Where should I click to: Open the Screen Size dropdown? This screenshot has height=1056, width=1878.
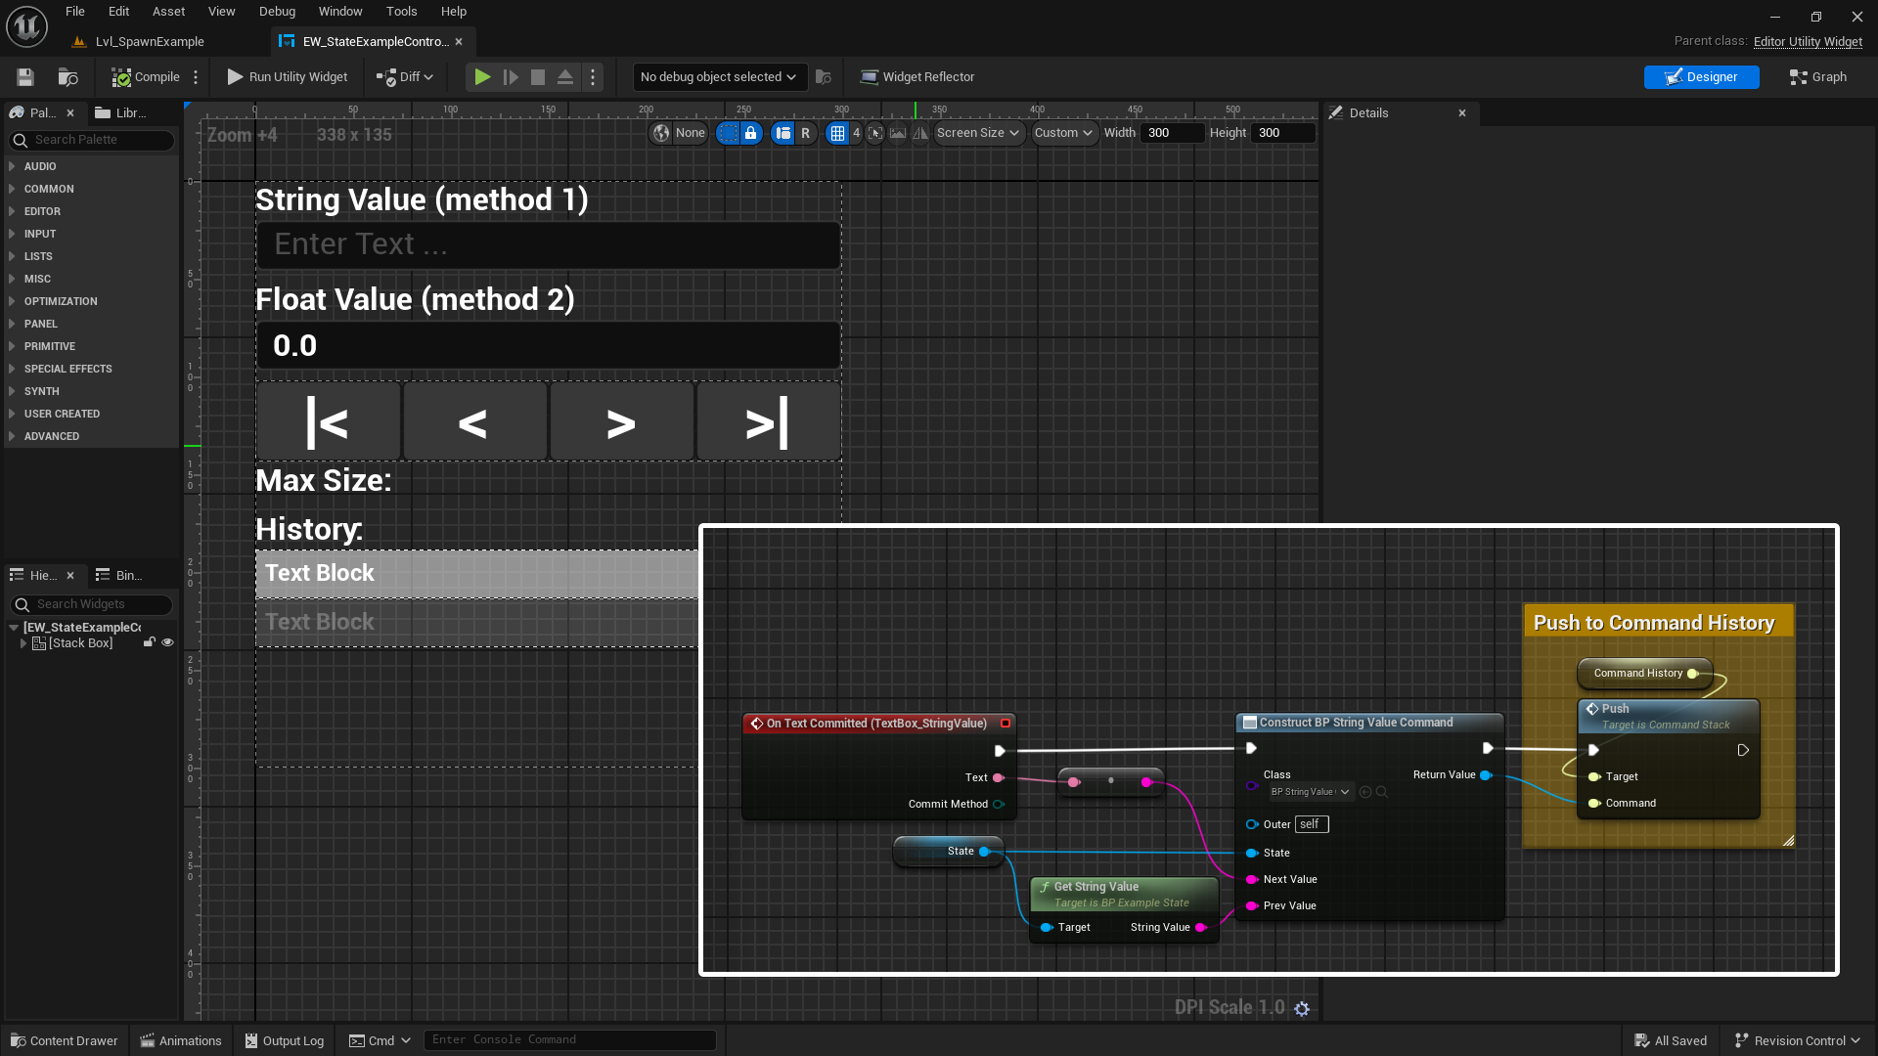pos(977,133)
